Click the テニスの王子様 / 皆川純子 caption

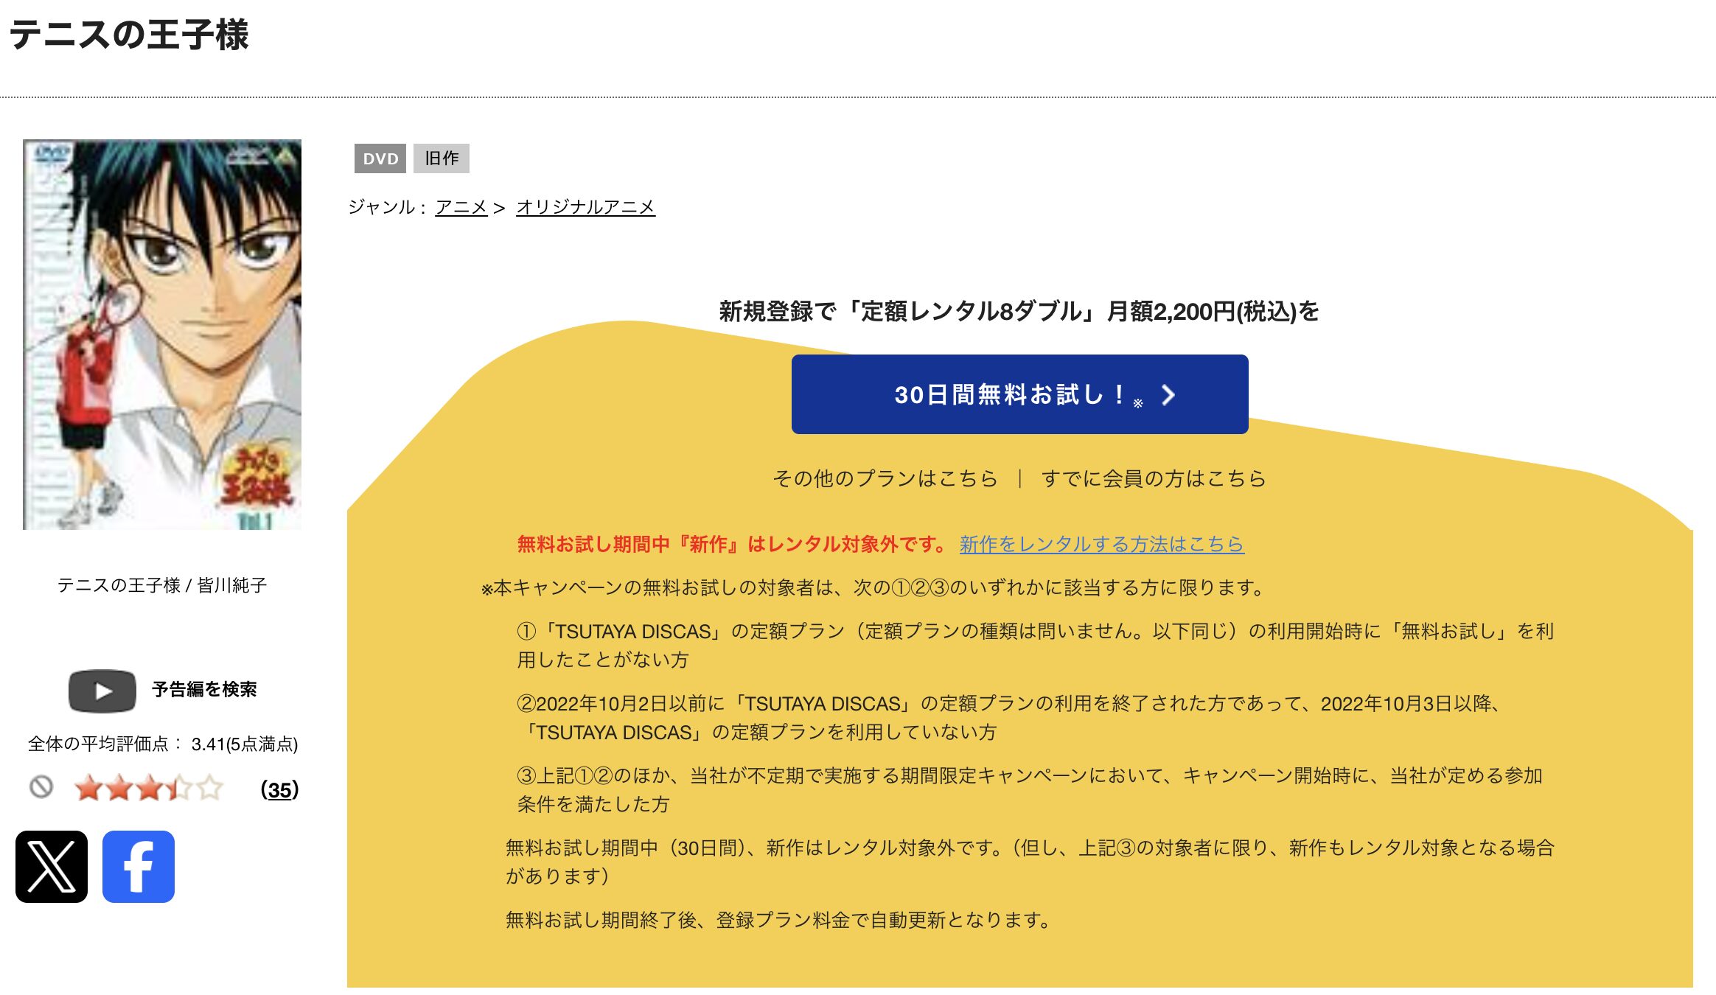162,585
